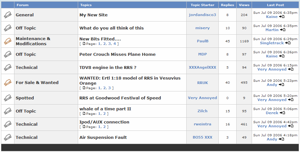Click the orange car icon beside For Sale & Wanted

point(8,83)
